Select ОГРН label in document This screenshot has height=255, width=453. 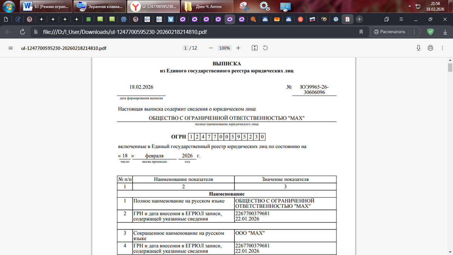[179, 137]
